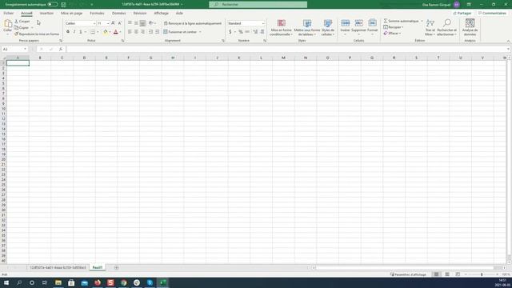This screenshot has height=288, width=512.
Task: Toggle underline formatting
Action: point(81,32)
